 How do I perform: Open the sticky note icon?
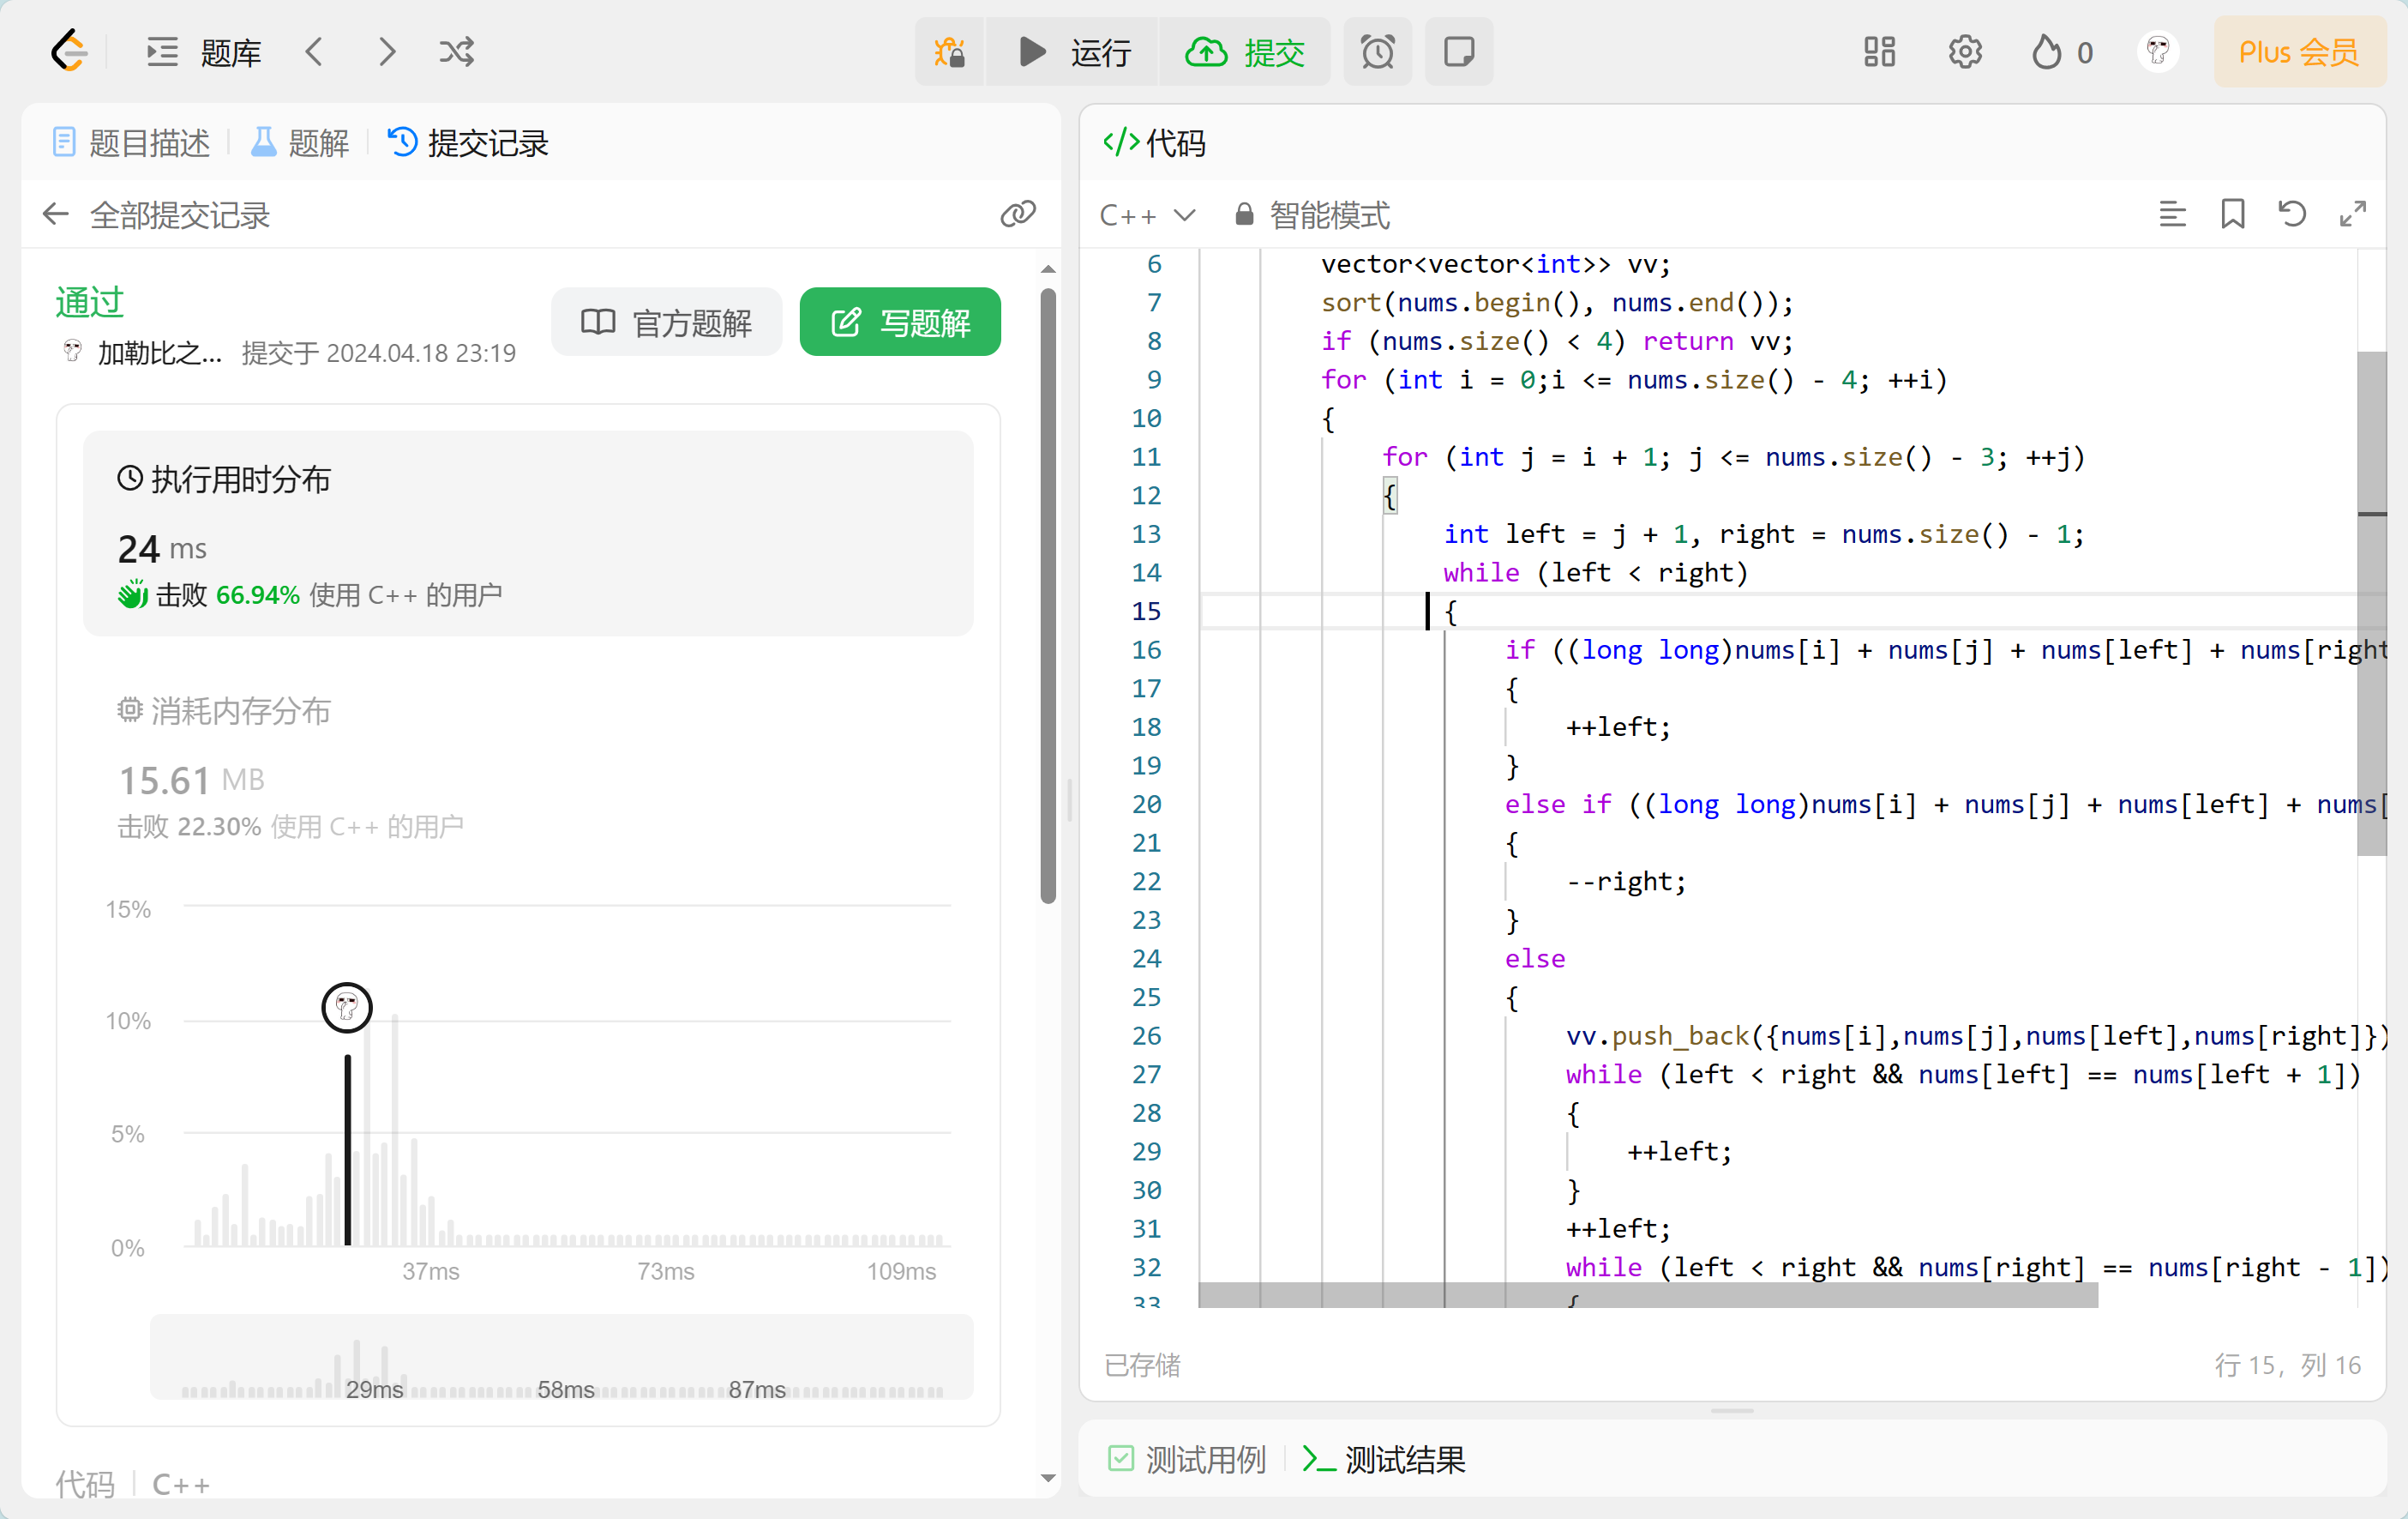point(1459,51)
